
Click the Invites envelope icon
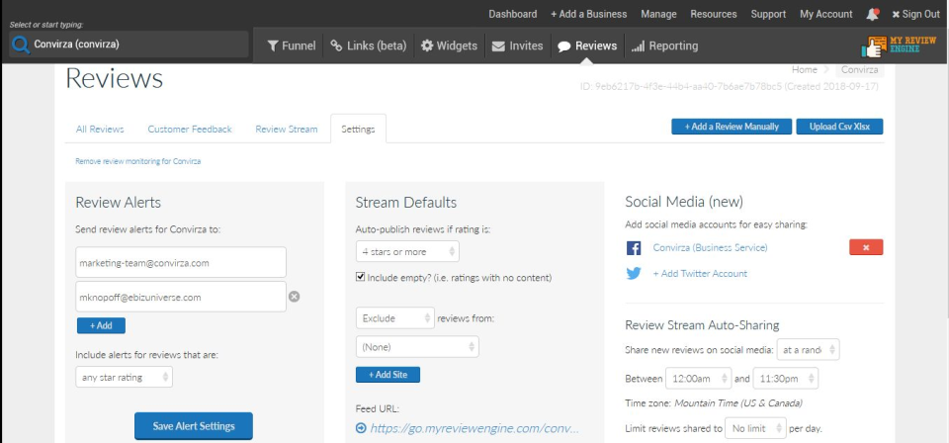pos(498,46)
